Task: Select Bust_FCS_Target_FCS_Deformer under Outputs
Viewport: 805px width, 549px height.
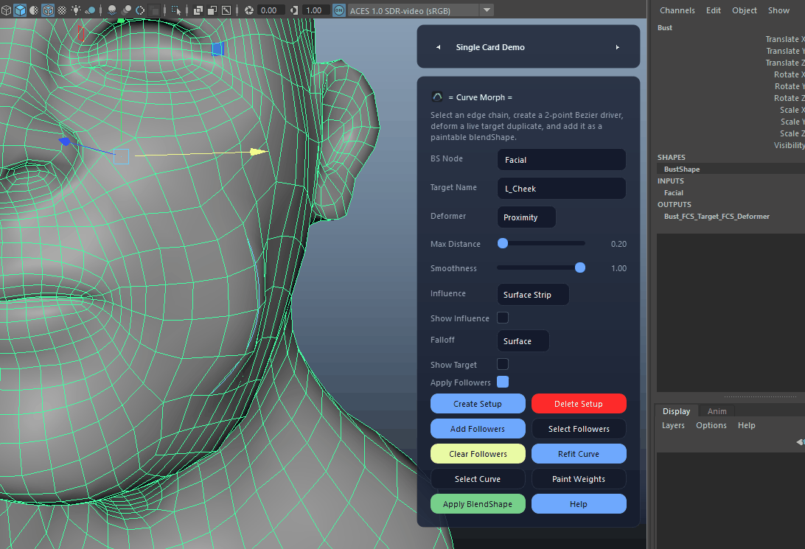Action: 717,217
